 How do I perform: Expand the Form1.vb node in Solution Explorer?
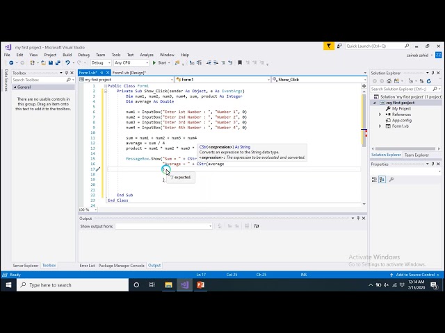pyautogui.click(x=380, y=126)
